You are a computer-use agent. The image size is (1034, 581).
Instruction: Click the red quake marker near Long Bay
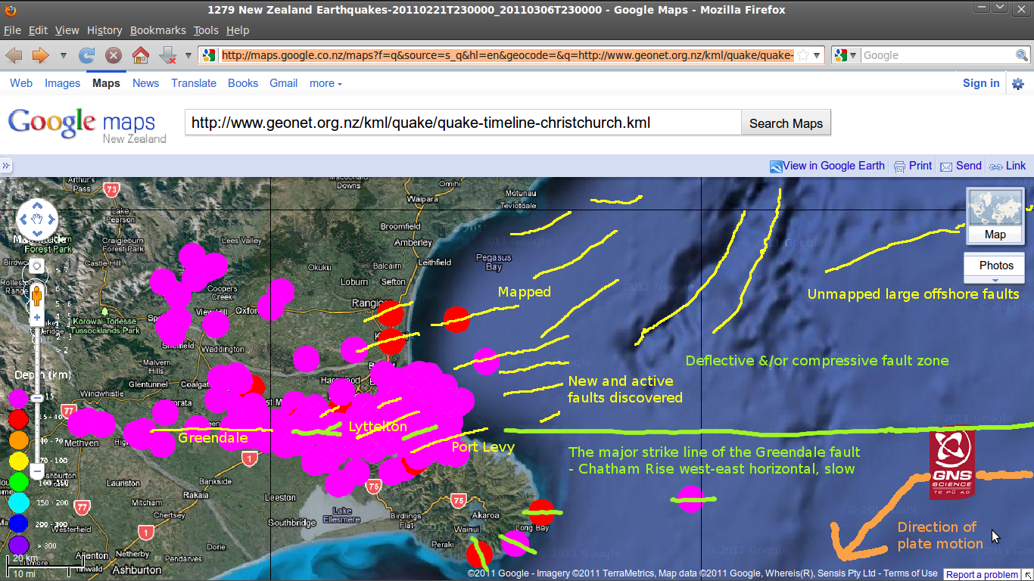pyautogui.click(x=541, y=512)
